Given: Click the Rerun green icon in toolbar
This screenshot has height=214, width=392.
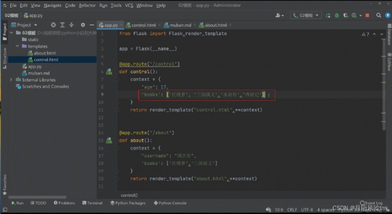Looking at the screenshot, I should tap(328, 16).
